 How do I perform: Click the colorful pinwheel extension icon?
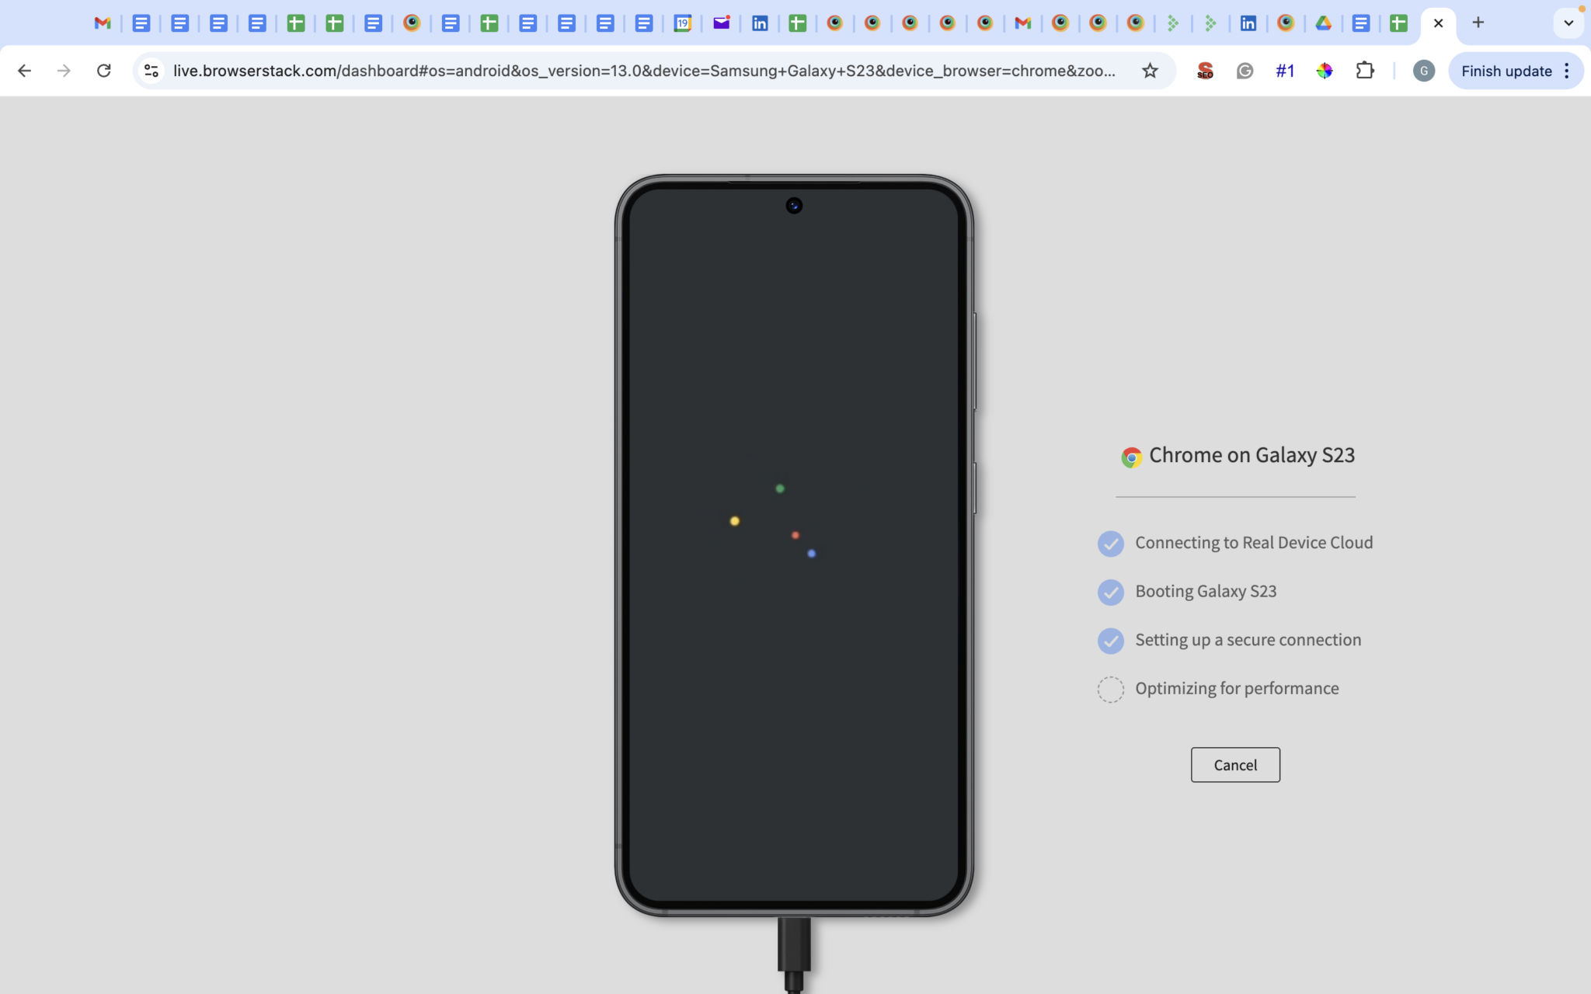1325,71
